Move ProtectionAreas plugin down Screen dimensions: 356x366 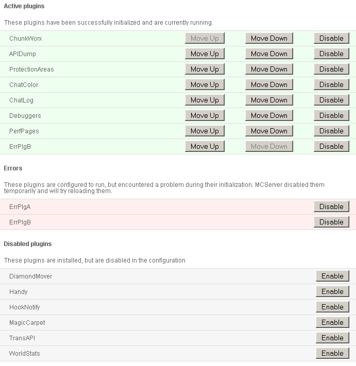point(269,69)
